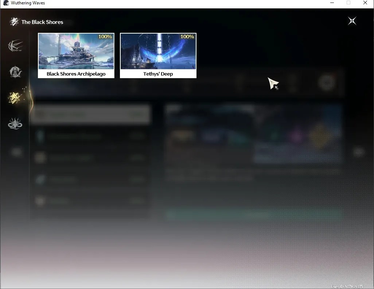
Task: Minimize the Wuthering Waves window
Action: click(x=332, y=3)
